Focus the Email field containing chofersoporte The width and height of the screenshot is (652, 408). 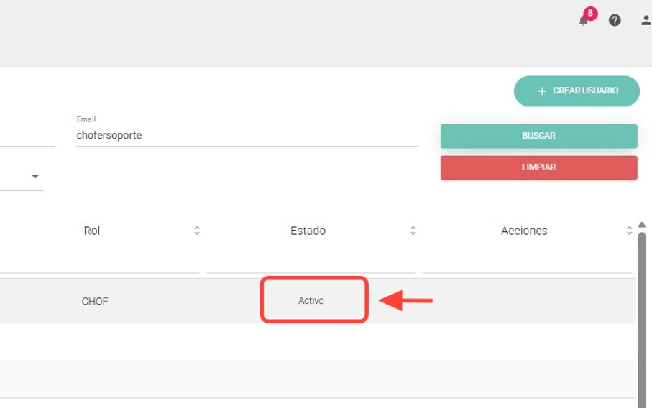tap(247, 135)
